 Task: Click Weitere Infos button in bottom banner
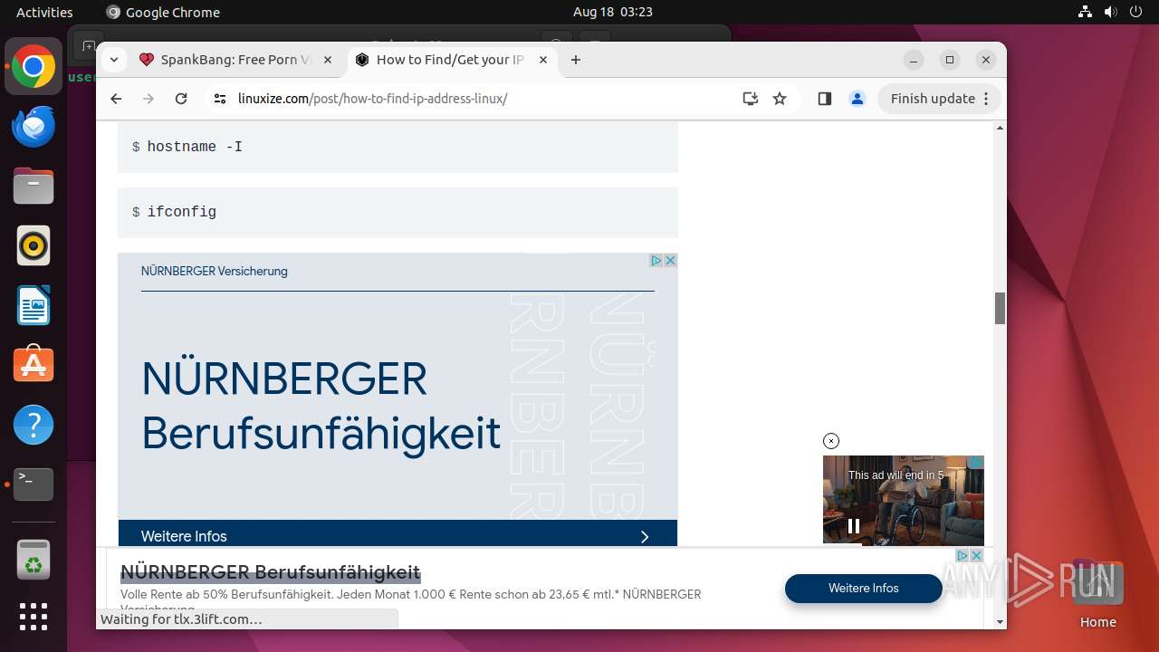pyautogui.click(x=864, y=589)
